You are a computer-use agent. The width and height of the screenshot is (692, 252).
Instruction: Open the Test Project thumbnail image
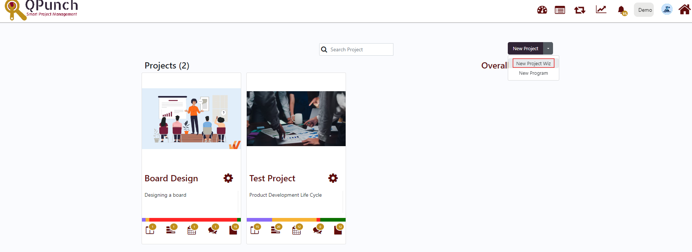point(296,119)
